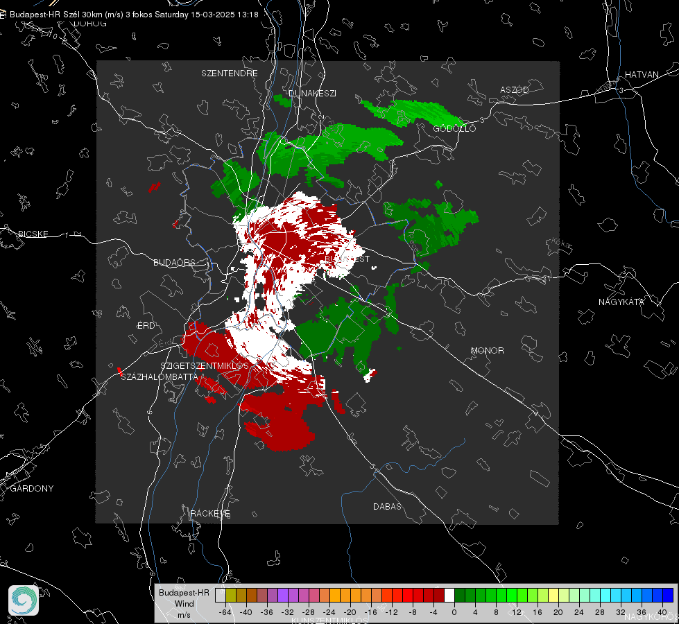Click the BUDAÖRS map label
The width and height of the screenshot is (679, 624).
pos(175,263)
